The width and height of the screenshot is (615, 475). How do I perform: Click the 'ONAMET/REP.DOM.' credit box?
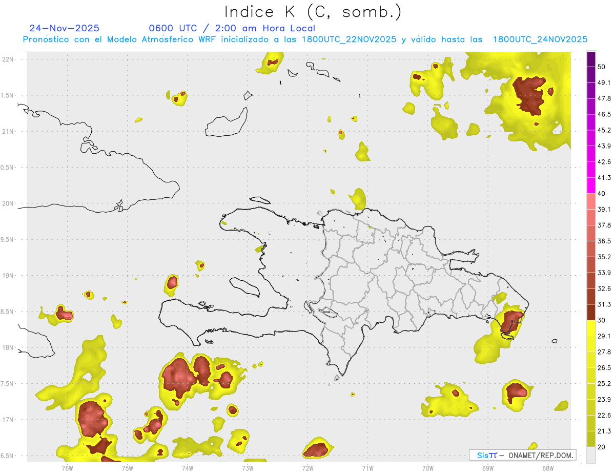(x=522, y=455)
